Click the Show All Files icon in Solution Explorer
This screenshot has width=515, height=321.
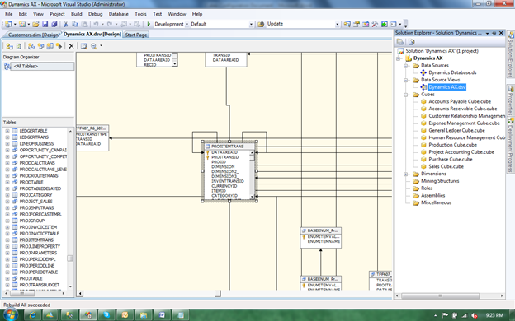coord(412,42)
